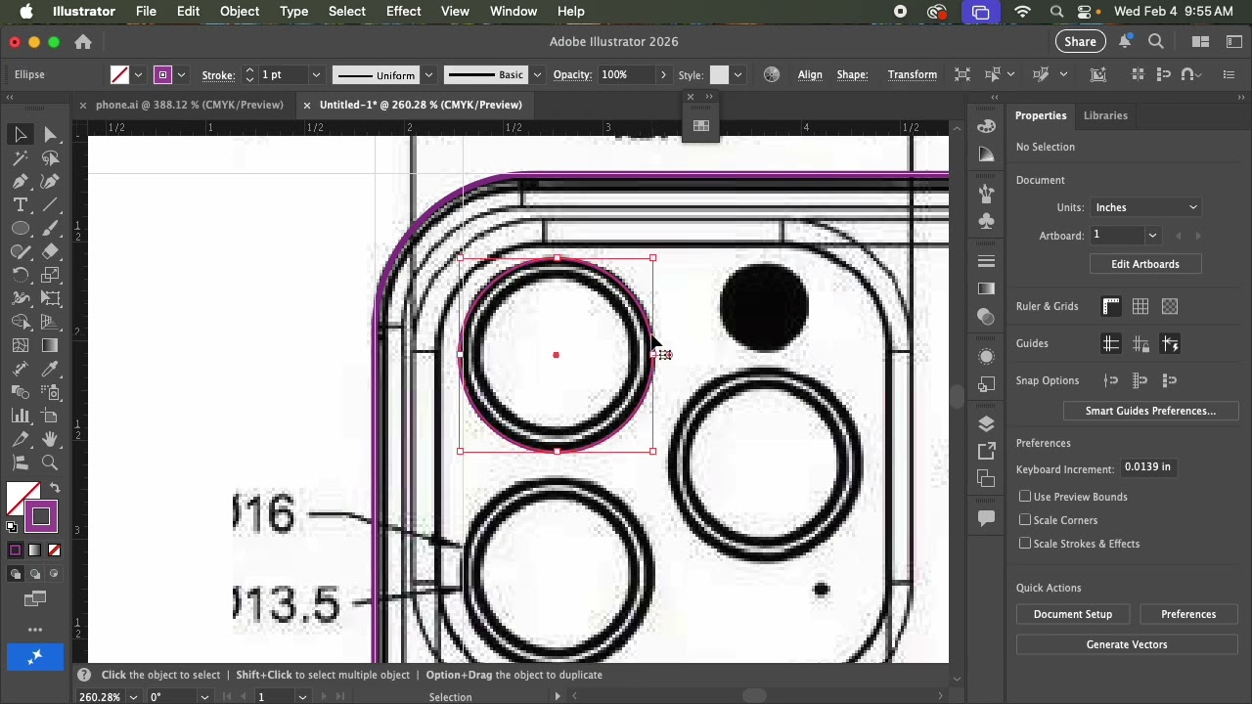Select the Magic Wand tool
The width and height of the screenshot is (1252, 704).
(x=21, y=157)
